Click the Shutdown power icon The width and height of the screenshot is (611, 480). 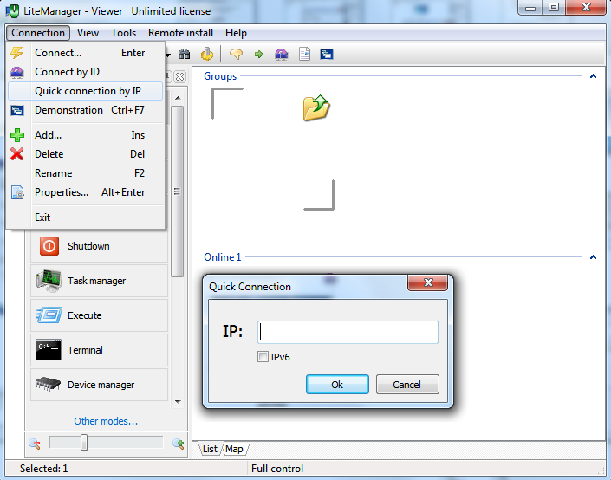click(x=49, y=246)
